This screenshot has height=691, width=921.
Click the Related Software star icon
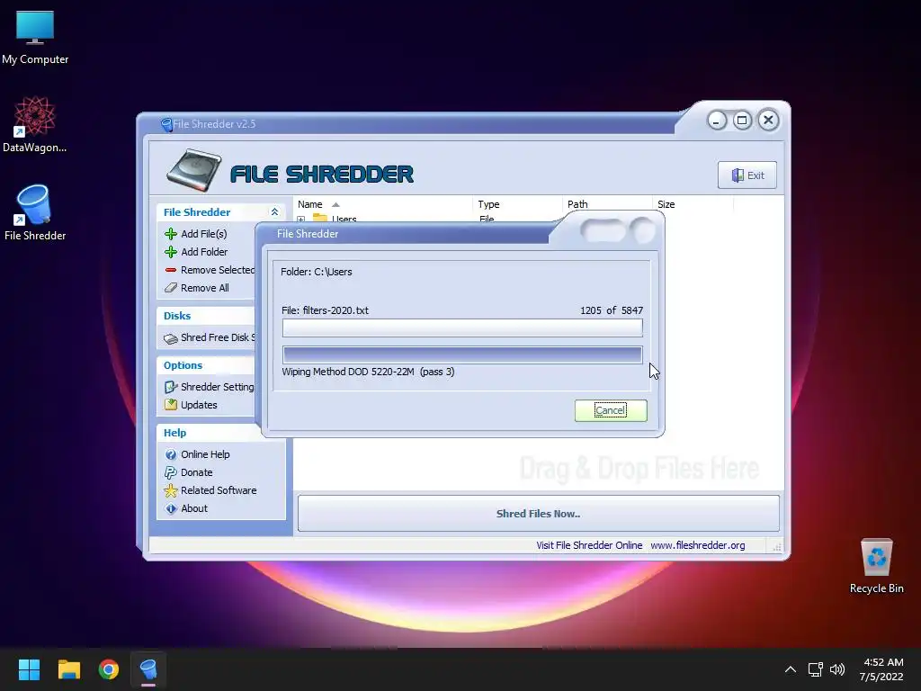click(x=171, y=490)
